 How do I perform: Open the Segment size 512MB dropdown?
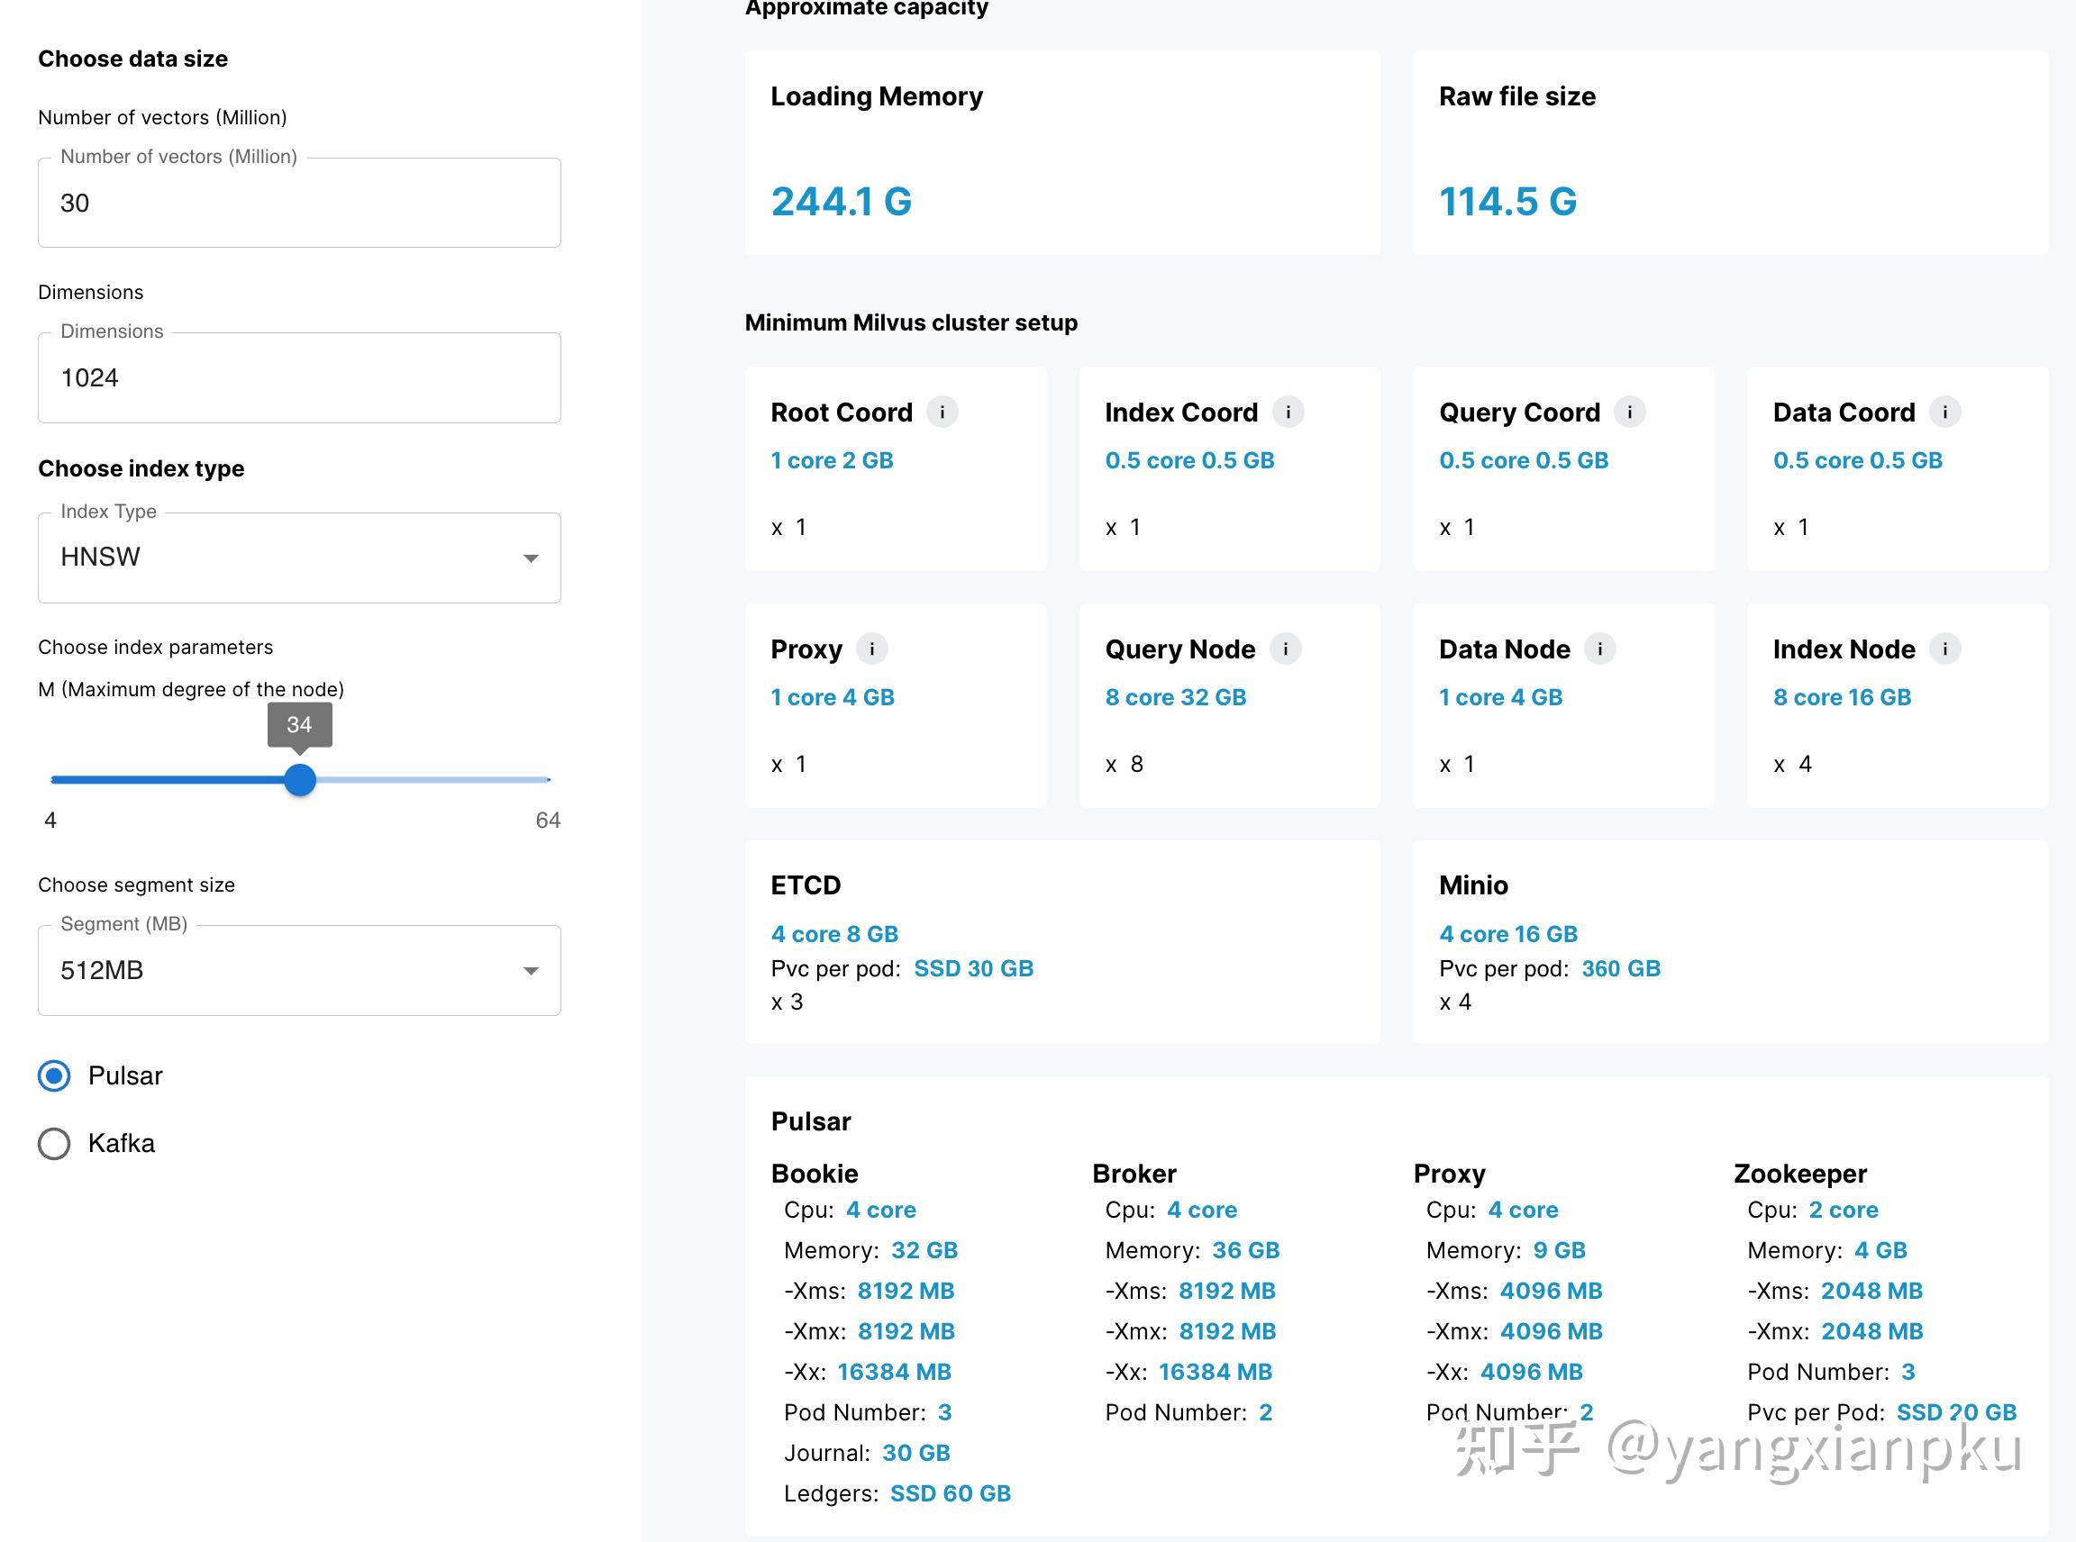point(299,971)
